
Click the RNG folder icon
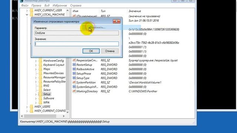[40, 86]
